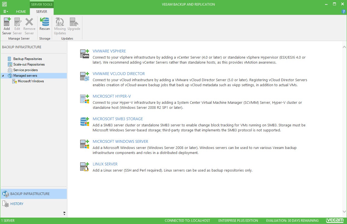
Task: Open the VMware vSphere link
Action: tap(109, 51)
